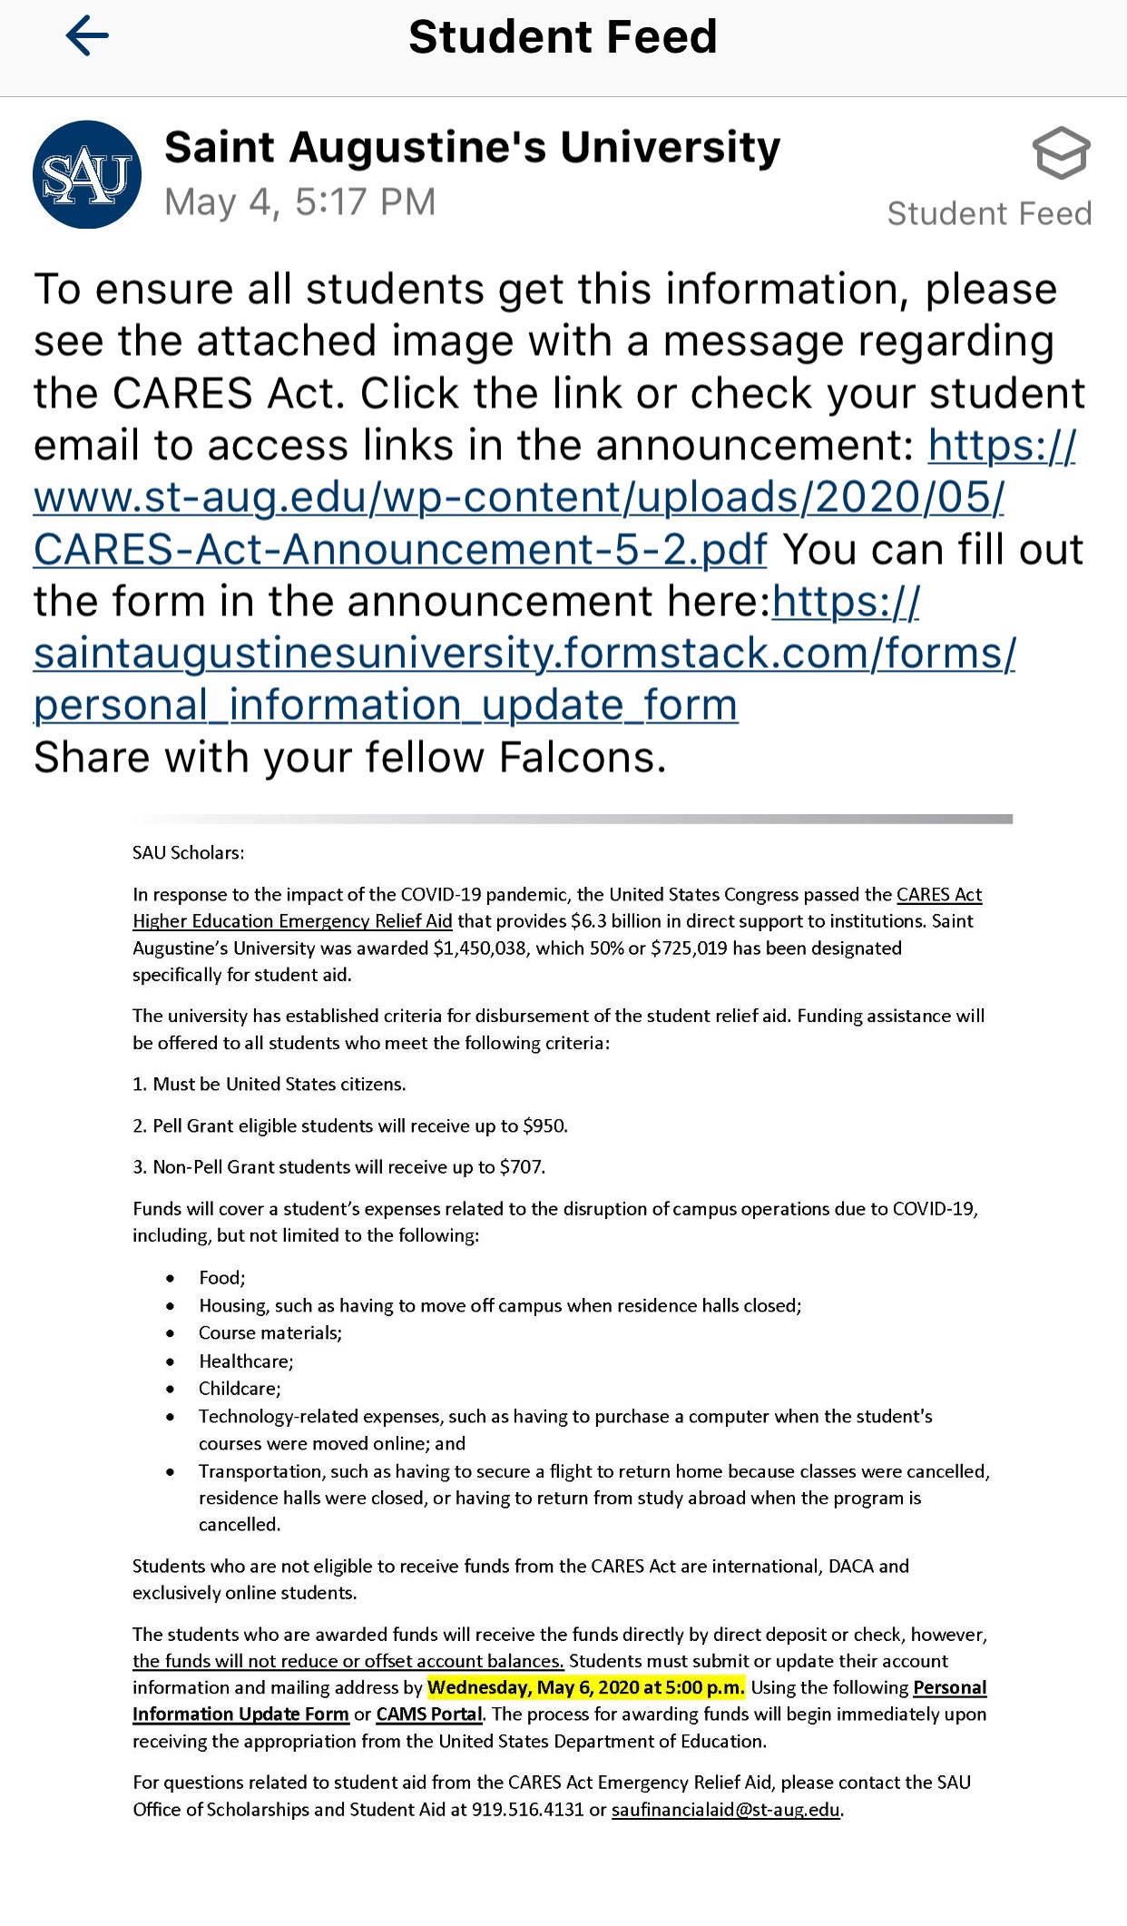Image resolution: width=1127 pixels, height=1926 pixels.
Task: Tap the yellow highlighted May 6 deadline
Action: pyautogui.click(x=585, y=1688)
